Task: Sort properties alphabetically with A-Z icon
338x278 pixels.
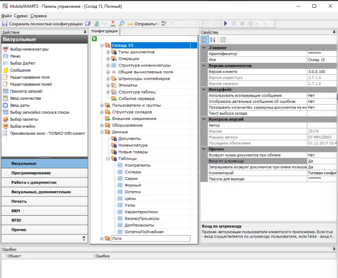Action: pos(213,39)
